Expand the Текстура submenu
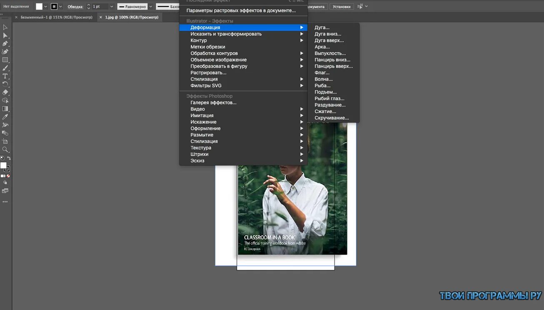This screenshot has width=544, height=310. pos(243,148)
